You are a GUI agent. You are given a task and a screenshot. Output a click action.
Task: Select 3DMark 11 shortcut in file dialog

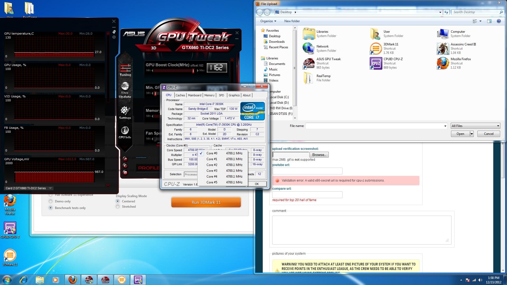click(384, 49)
